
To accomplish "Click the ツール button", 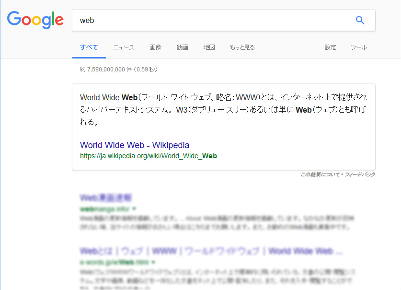I will coord(359,47).
